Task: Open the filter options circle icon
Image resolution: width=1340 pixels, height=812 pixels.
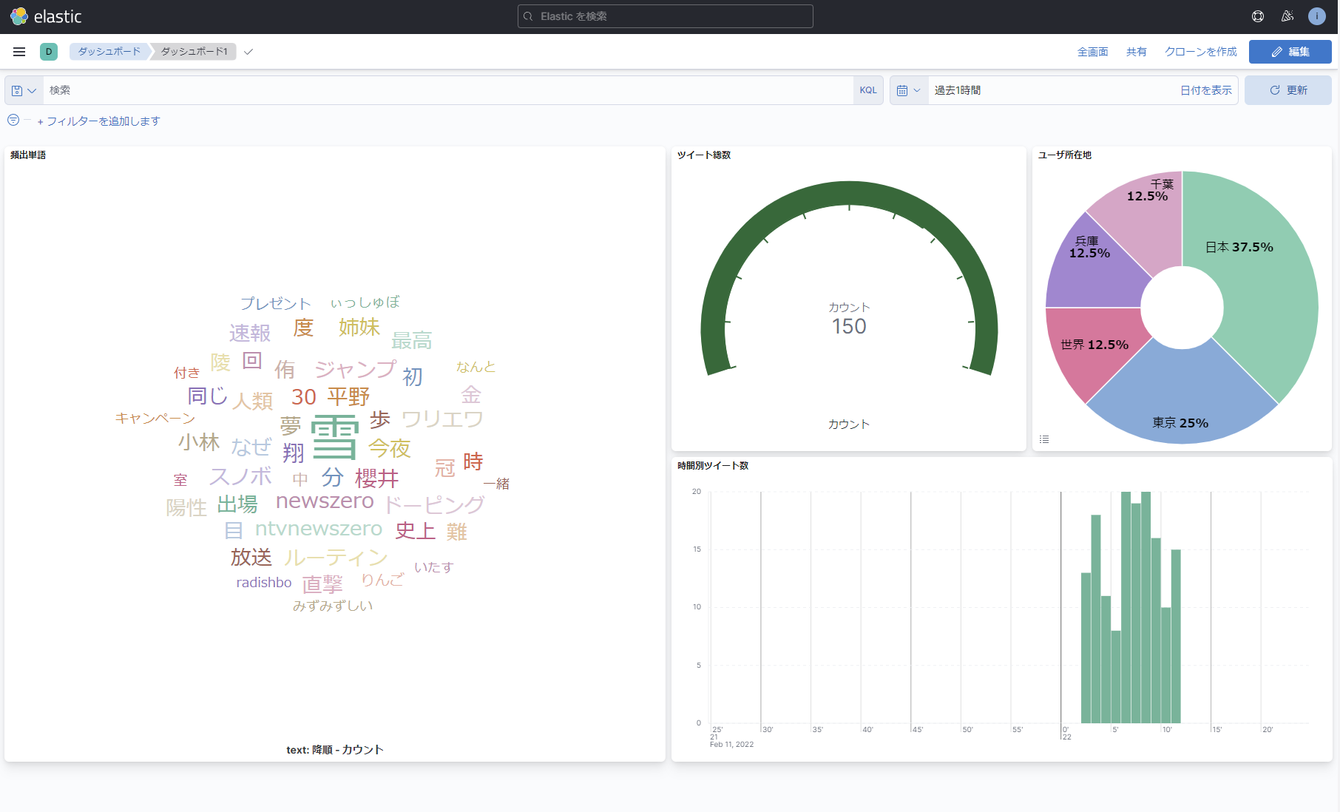Action: coord(13,121)
